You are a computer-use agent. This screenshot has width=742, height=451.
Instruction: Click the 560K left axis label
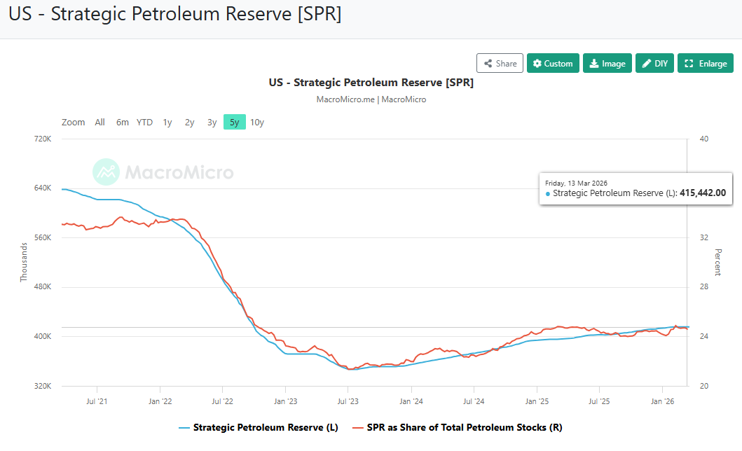click(43, 238)
